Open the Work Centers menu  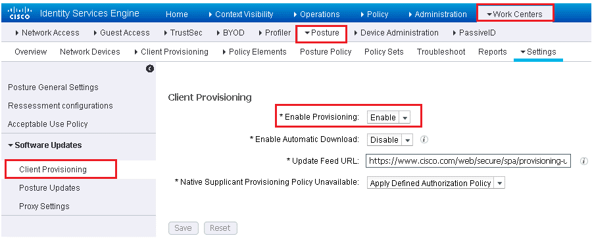[x=515, y=14]
